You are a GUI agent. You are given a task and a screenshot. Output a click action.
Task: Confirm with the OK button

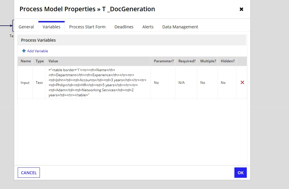coord(241,172)
